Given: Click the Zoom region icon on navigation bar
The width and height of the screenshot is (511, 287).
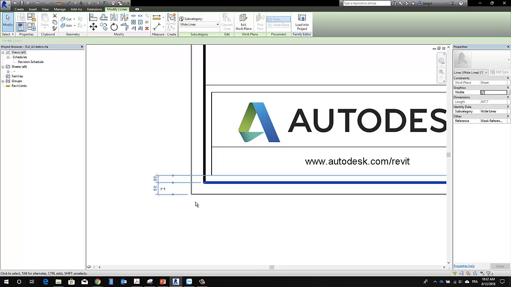Looking at the screenshot, I should [x=441, y=72].
